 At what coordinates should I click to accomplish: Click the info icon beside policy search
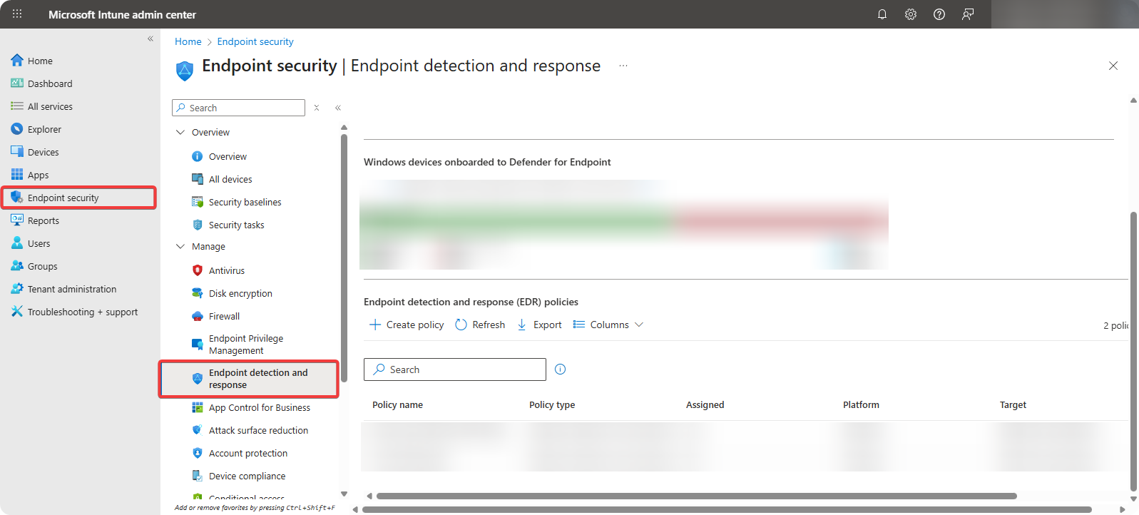pyautogui.click(x=561, y=369)
